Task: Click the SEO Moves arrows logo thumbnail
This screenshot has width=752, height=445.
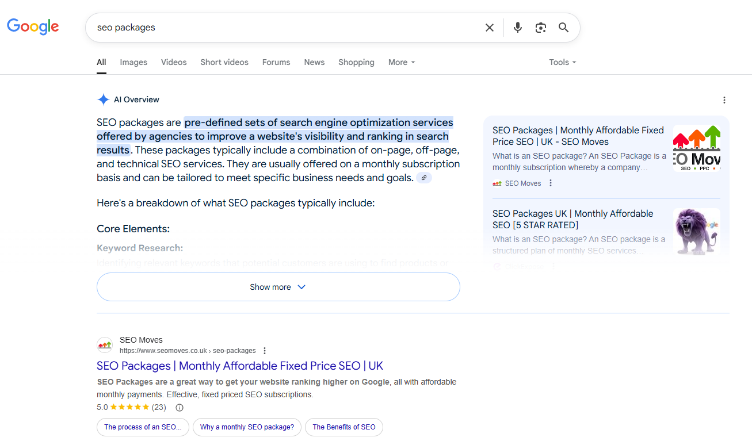Action: tap(697, 148)
